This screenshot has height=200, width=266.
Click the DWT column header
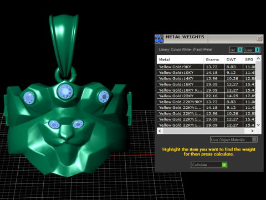tap(233, 59)
